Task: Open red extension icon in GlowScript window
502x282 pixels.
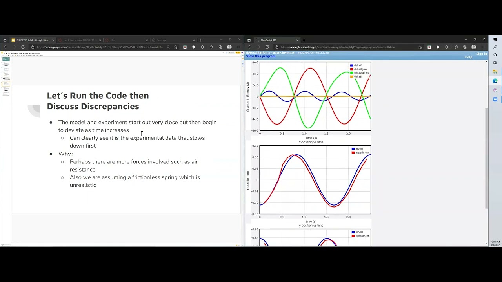Action: coord(429,47)
